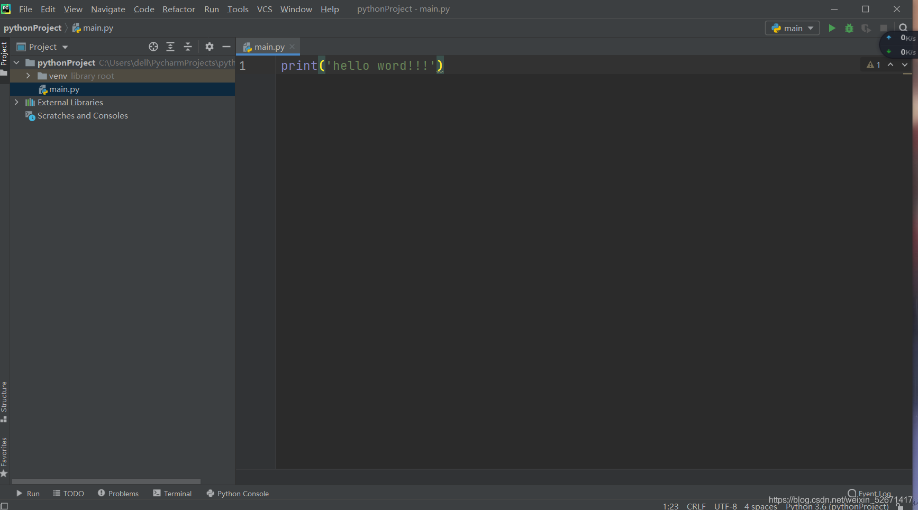
Task: Open the main run configuration dropdown
Action: (792, 28)
